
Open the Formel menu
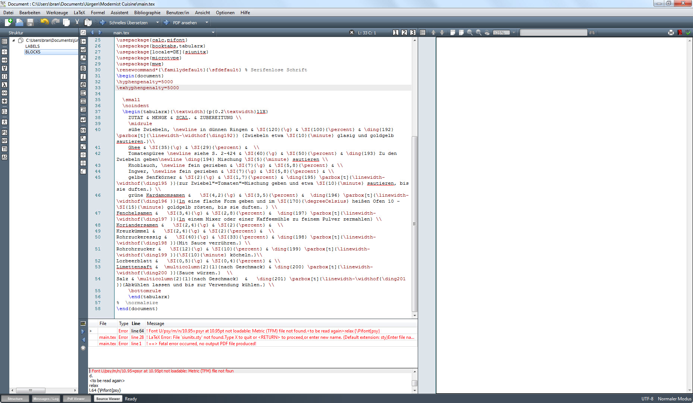[x=98, y=12]
